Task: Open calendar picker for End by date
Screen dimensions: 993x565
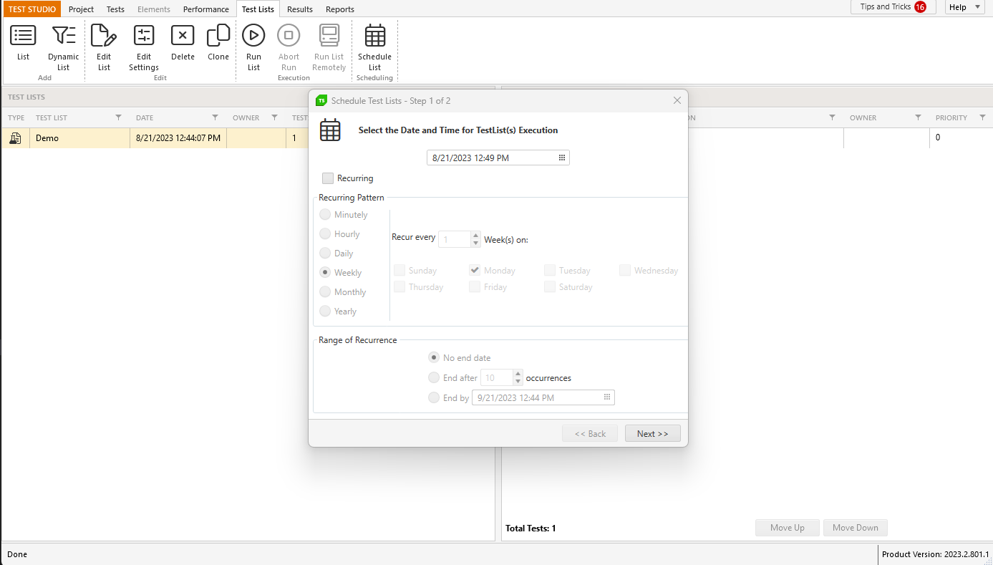Action: (x=607, y=397)
